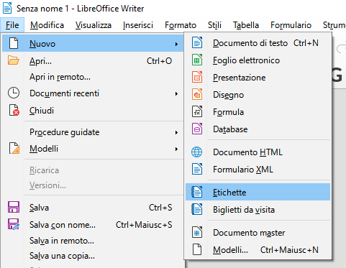Select Apri in remoto... entry

[93, 77]
